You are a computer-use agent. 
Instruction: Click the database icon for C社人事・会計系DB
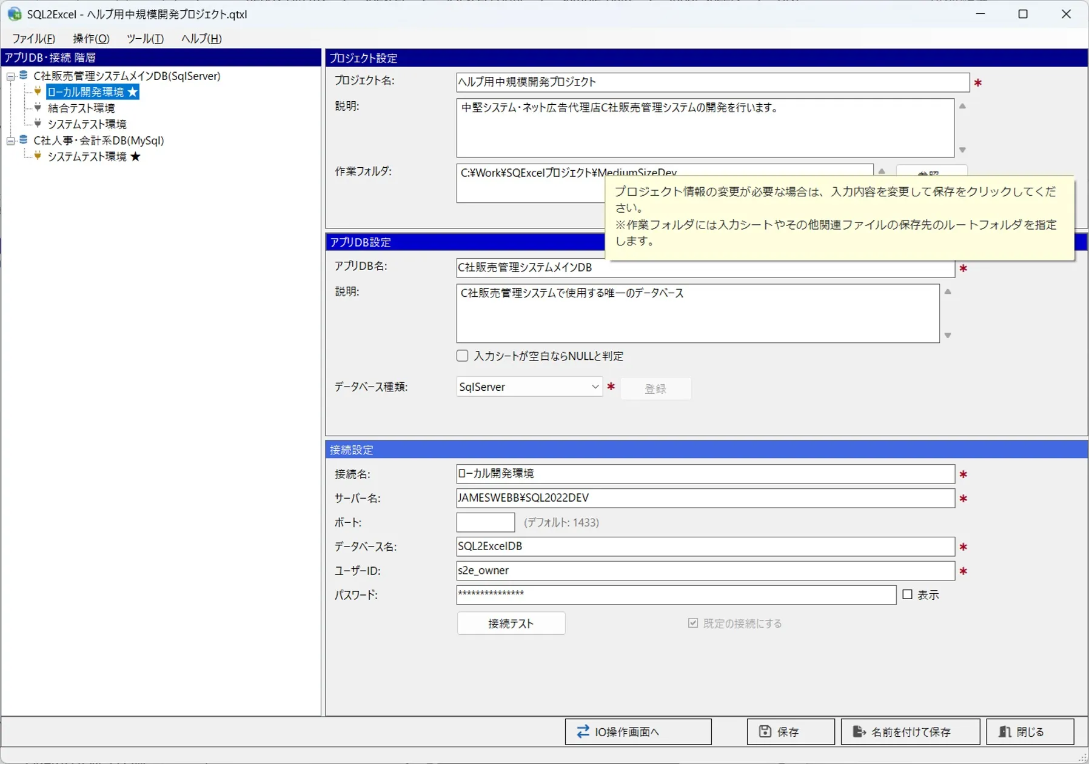[23, 140]
